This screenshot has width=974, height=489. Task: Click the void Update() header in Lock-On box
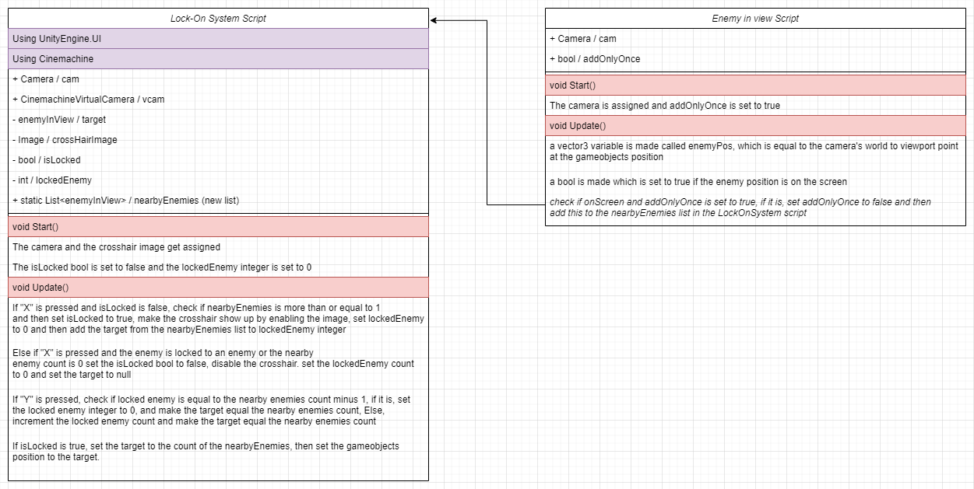tap(218, 287)
